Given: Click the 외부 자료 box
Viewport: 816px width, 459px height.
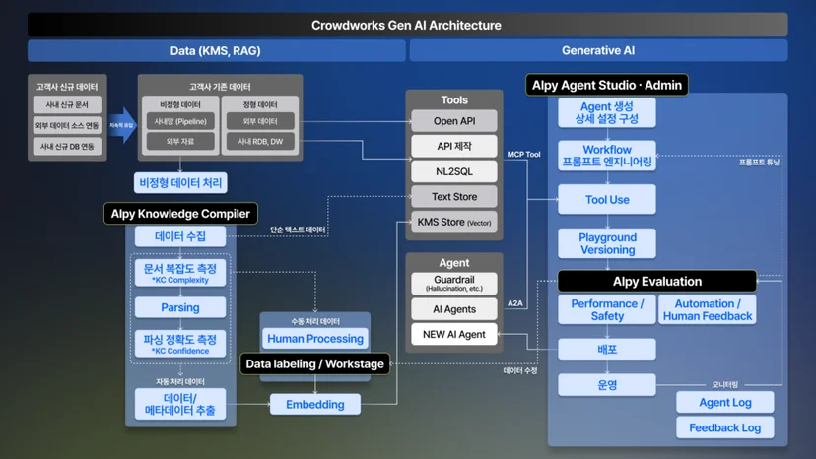Looking at the screenshot, I should tap(180, 141).
